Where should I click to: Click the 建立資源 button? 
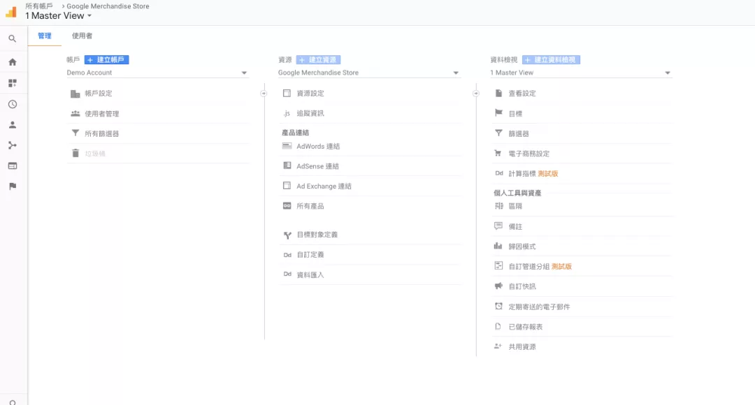pyautogui.click(x=318, y=59)
